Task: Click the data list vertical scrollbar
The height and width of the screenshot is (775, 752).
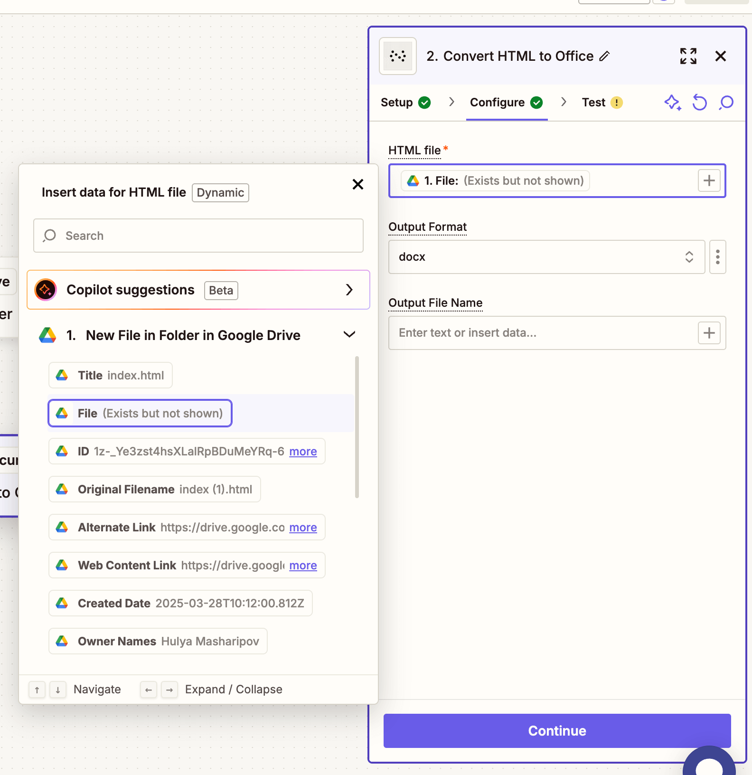Action: coord(357,427)
